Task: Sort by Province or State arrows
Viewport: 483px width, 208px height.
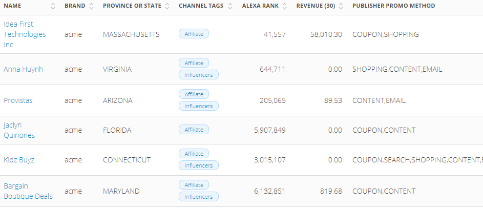Action: (x=167, y=6)
